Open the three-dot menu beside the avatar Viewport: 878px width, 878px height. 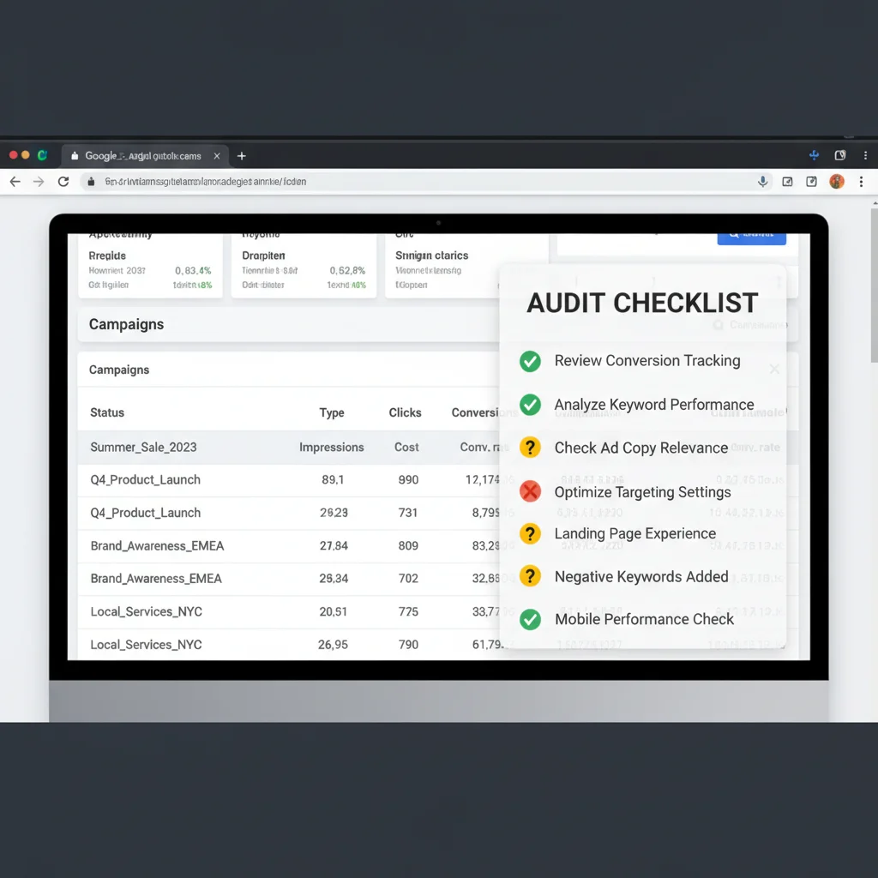pyautogui.click(x=861, y=182)
